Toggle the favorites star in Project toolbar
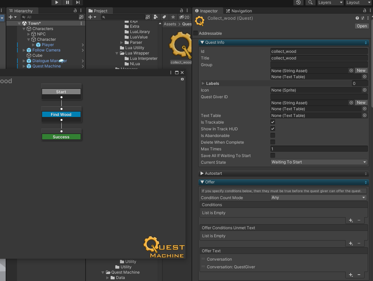 173,17
